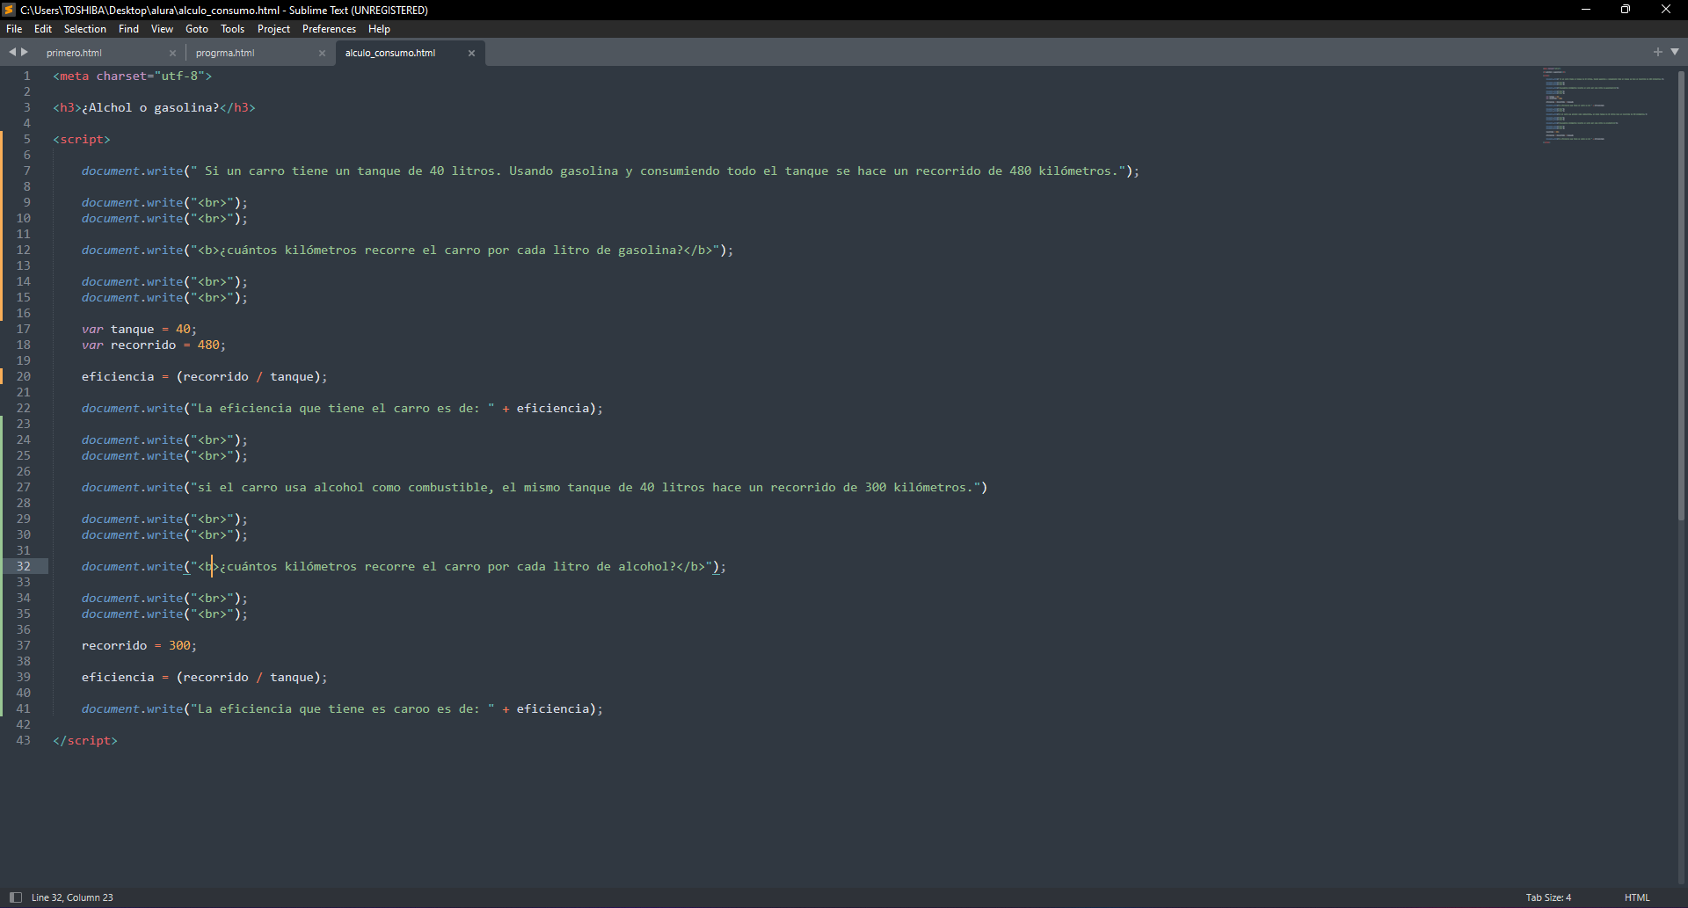
Task: Open the Help menu
Action: (379, 29)
